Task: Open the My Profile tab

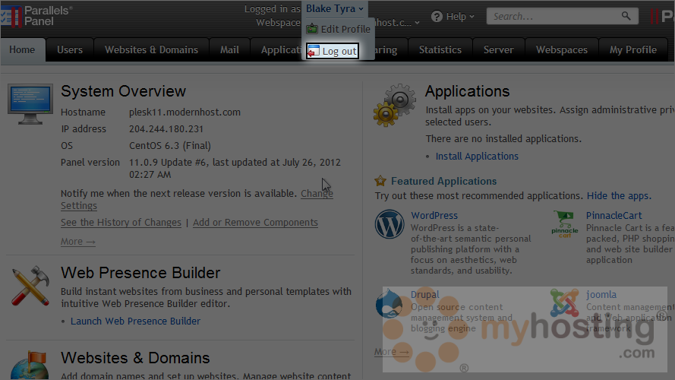Action: (x=632, y=49)
